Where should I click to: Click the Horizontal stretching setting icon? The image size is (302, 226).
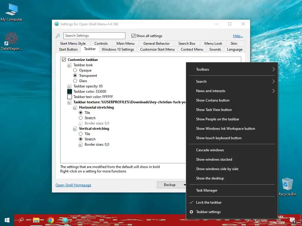[75, 107]
